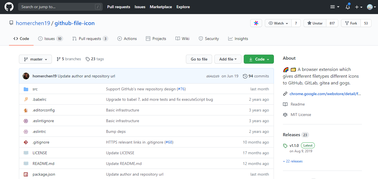The height and width of the screenshot is (179, 378).
Task: Open Pull requests in top navigation
Action: point(118,7)
